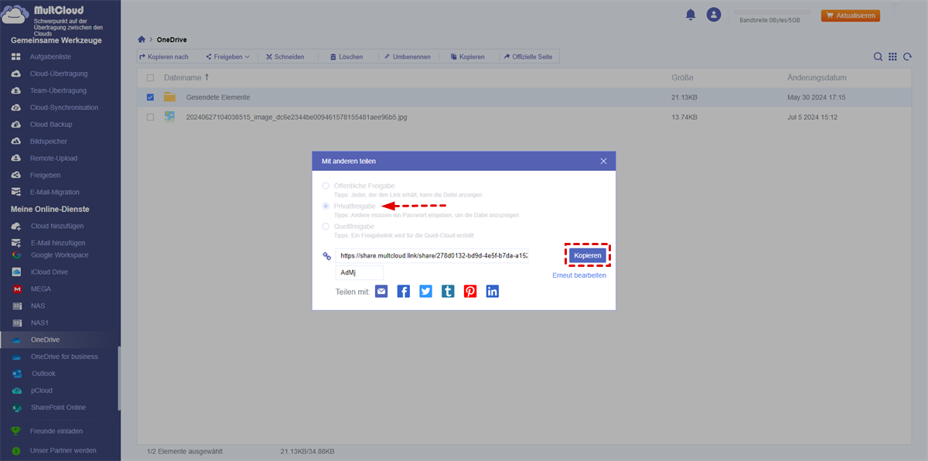The width and height of the screenshot is (928, 461).
Task: Share link on Tumblr
Action: 448,292
